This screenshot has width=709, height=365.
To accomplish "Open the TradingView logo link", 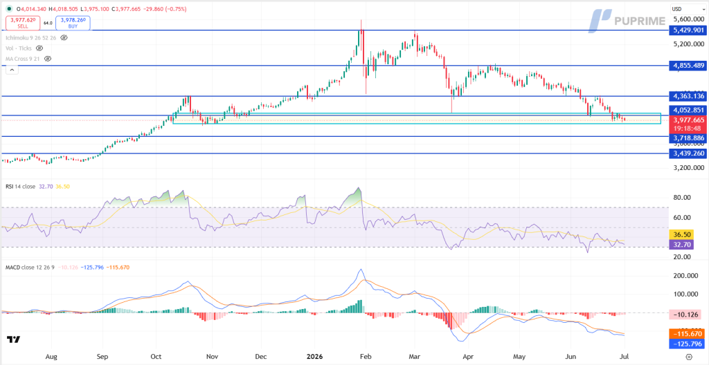I will [x=12, y=339].
